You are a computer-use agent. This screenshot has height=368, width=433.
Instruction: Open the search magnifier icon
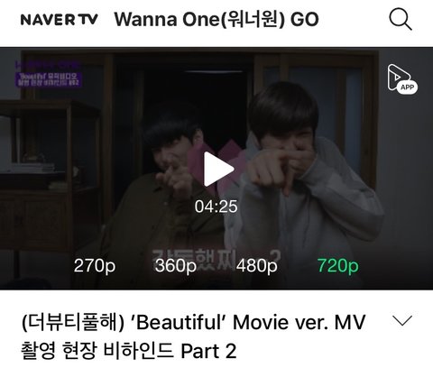click(x=401, y=19)
